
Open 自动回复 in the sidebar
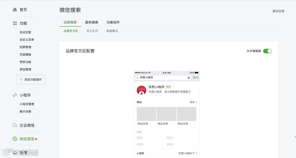[25, 32]
